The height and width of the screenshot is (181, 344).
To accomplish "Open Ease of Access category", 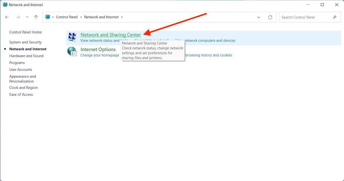I will 21,95.
